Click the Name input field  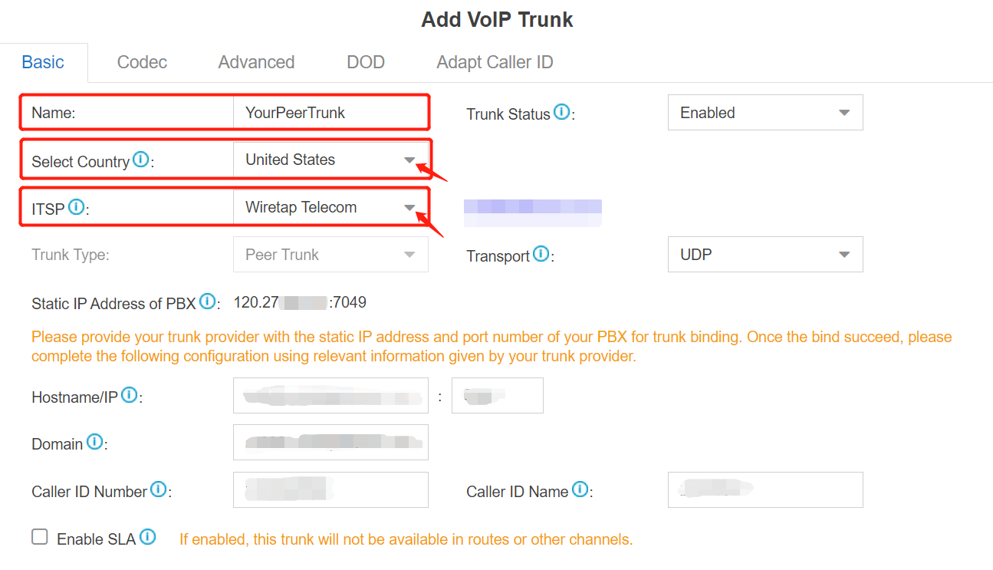tap(330, 112)
